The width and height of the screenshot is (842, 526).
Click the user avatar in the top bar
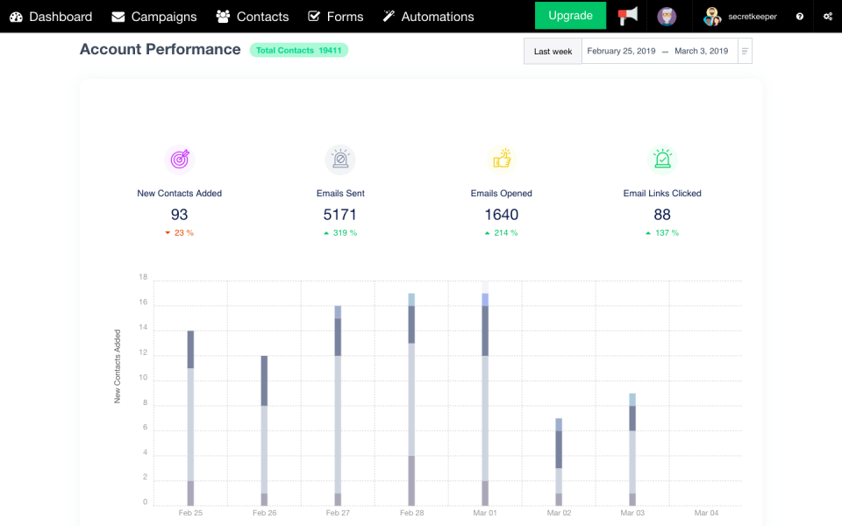point(667,16)
